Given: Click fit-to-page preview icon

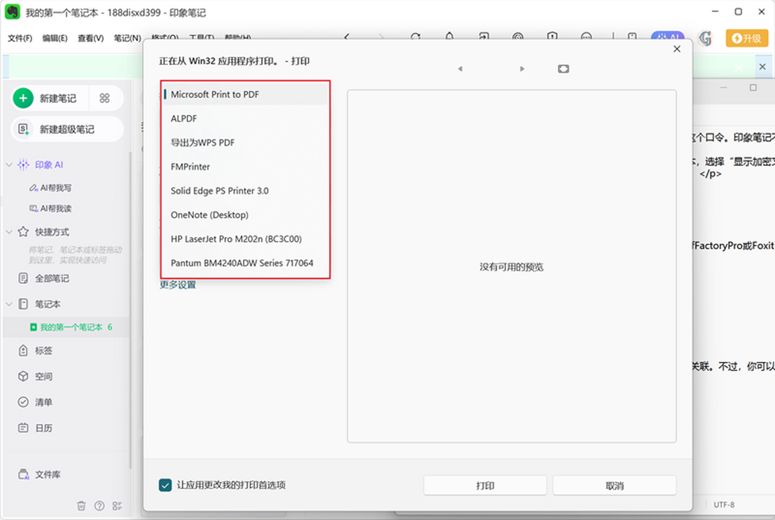Looking at the screenshot, I should [x=563, y=68].
